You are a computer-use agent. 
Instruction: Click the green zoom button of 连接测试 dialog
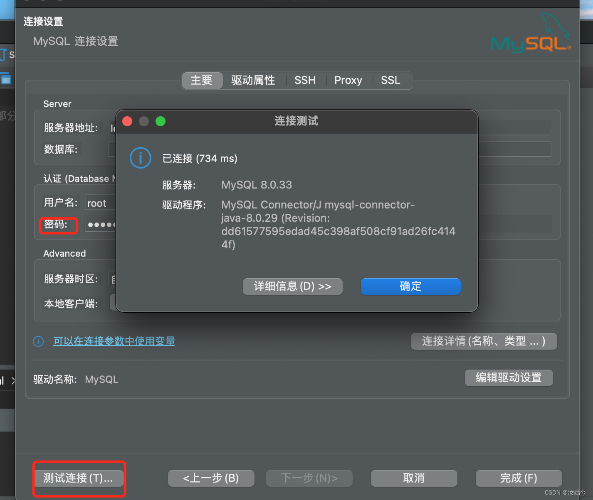click(x=161, y=121)
